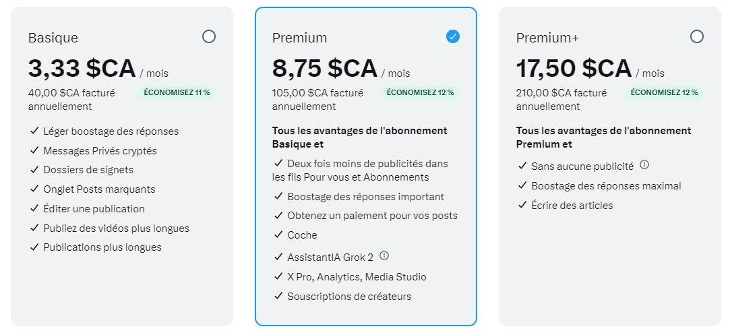Click the checkmark icon beside Coche

coord(278,235)
